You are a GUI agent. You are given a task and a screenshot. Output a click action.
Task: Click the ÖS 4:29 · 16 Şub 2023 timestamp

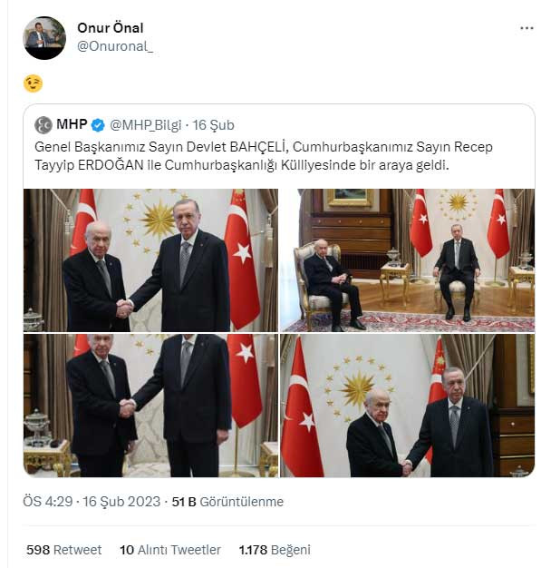92,502
